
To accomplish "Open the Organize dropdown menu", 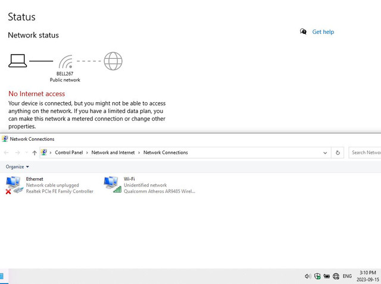I will tap(17, 167).
